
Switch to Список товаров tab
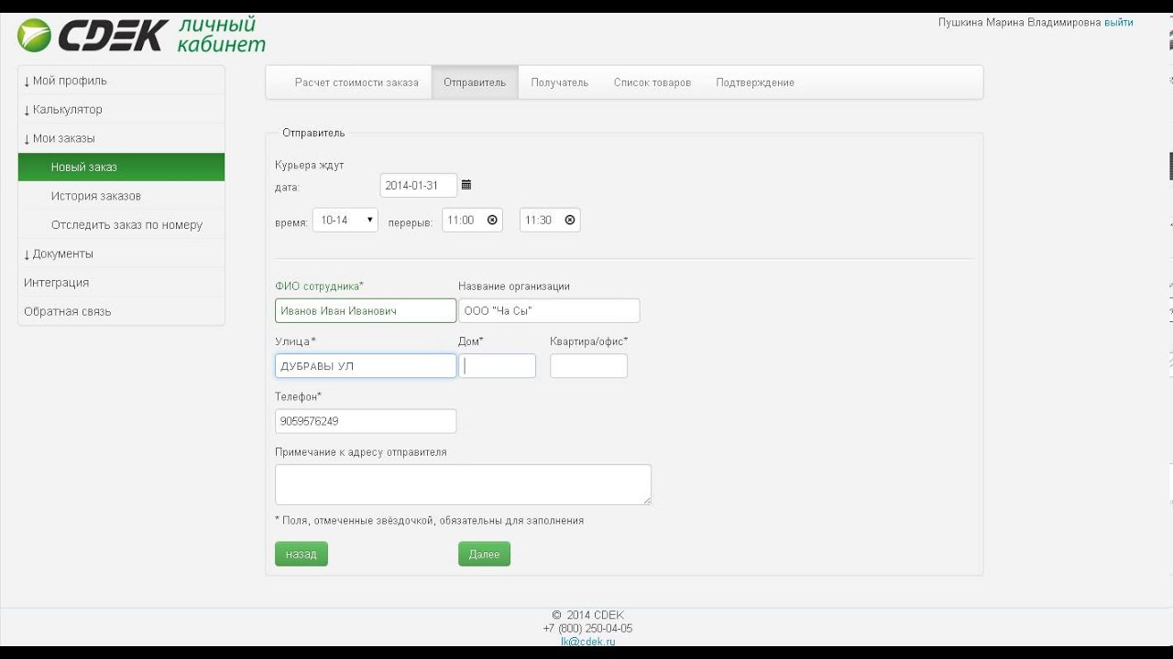pyautogui.click(x=652, y=82)
